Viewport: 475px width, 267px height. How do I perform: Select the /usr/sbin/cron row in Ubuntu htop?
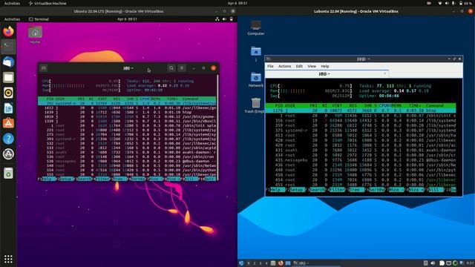[127, 156]
